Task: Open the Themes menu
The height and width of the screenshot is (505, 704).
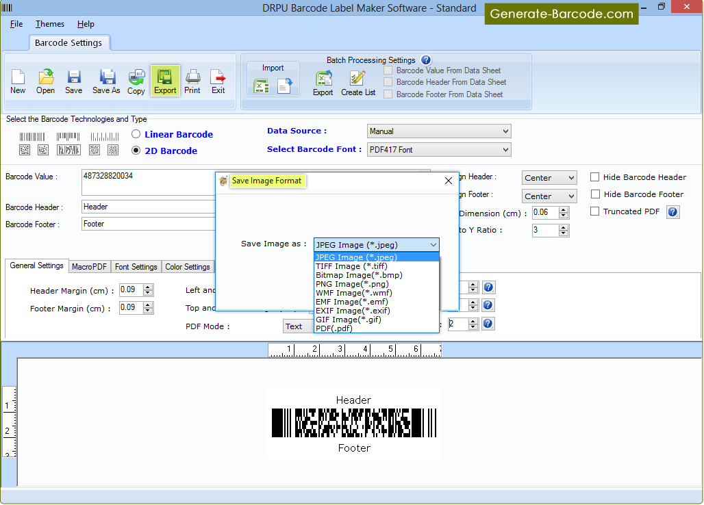Action: coord(50,24)
